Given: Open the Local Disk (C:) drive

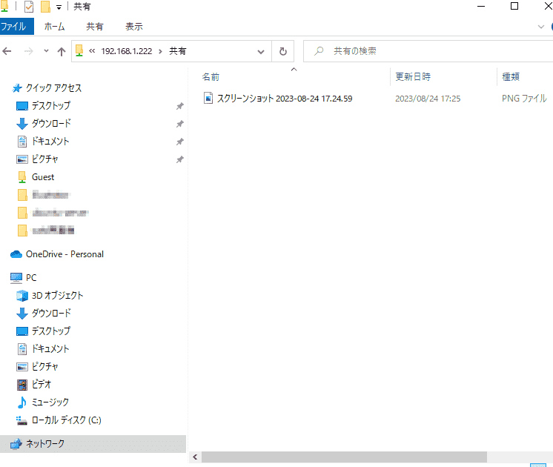Looking at the screenshot, I should click(66, 420).
